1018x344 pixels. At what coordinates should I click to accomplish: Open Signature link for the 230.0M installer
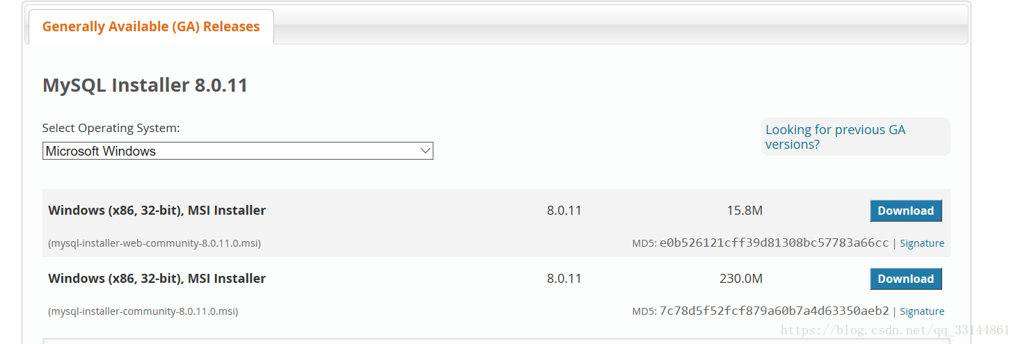(x=922, y=311)
